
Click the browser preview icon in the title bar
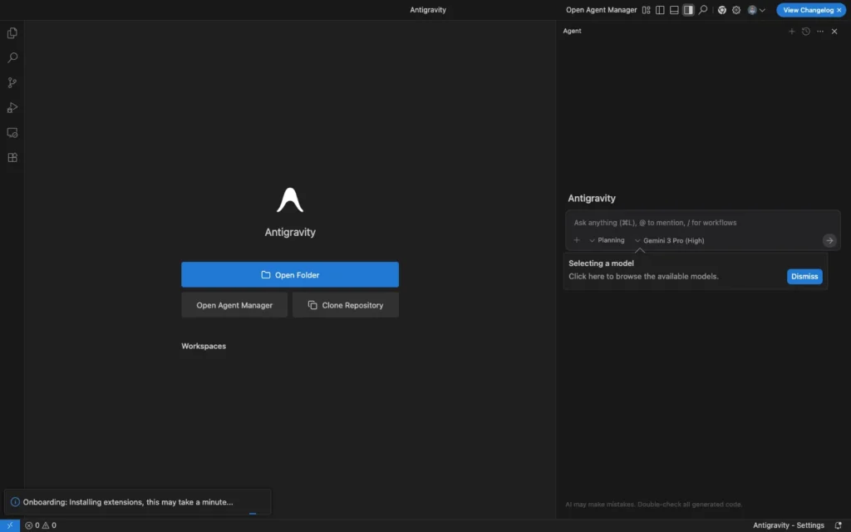[722, 10]
